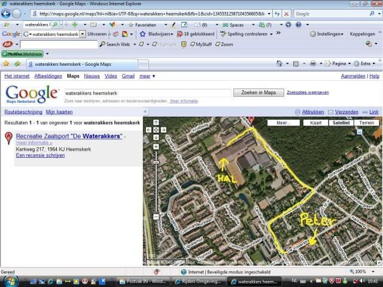Click the map zoom slider handle
This screenshot has height=287, width=383.
156,162
